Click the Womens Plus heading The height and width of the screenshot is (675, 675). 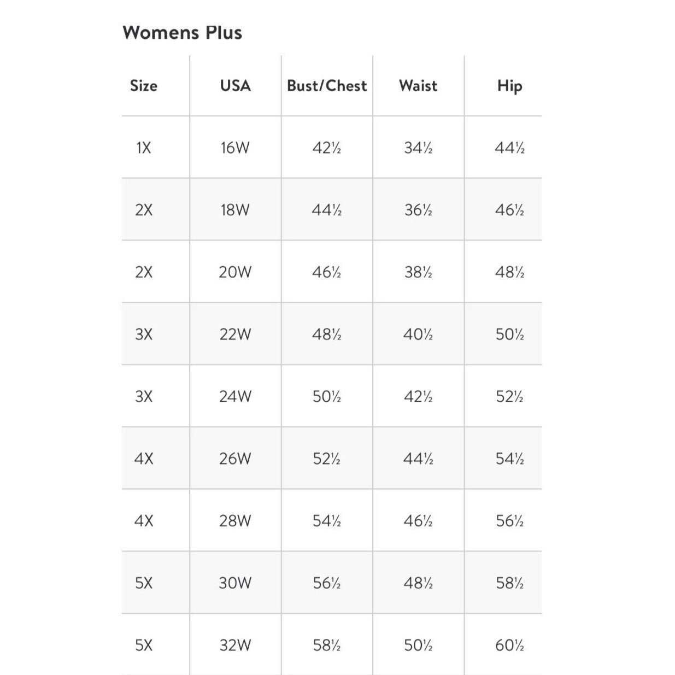coord(182,32)
